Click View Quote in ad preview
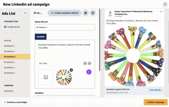 155,90
